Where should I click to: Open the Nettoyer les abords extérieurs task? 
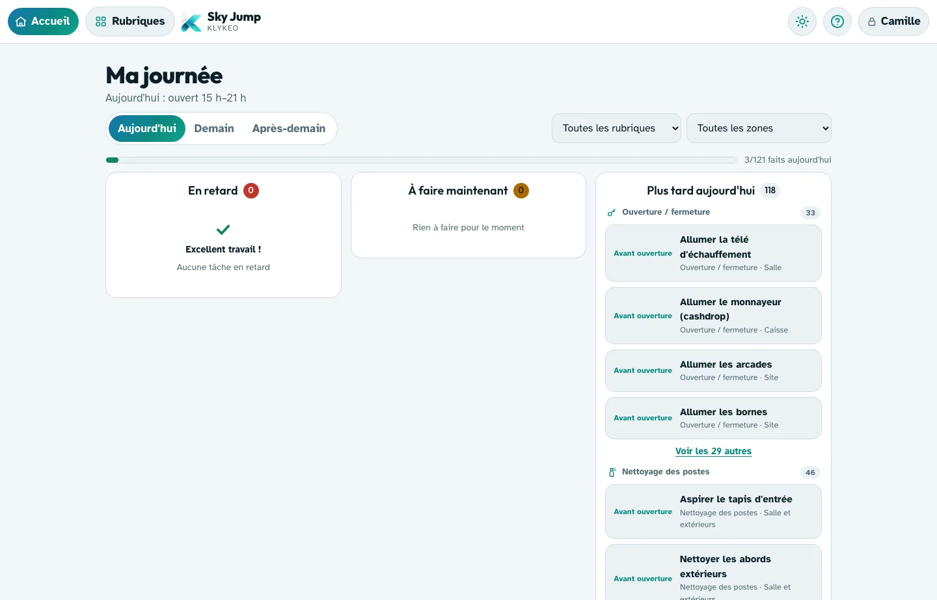[x=713, y=573]
